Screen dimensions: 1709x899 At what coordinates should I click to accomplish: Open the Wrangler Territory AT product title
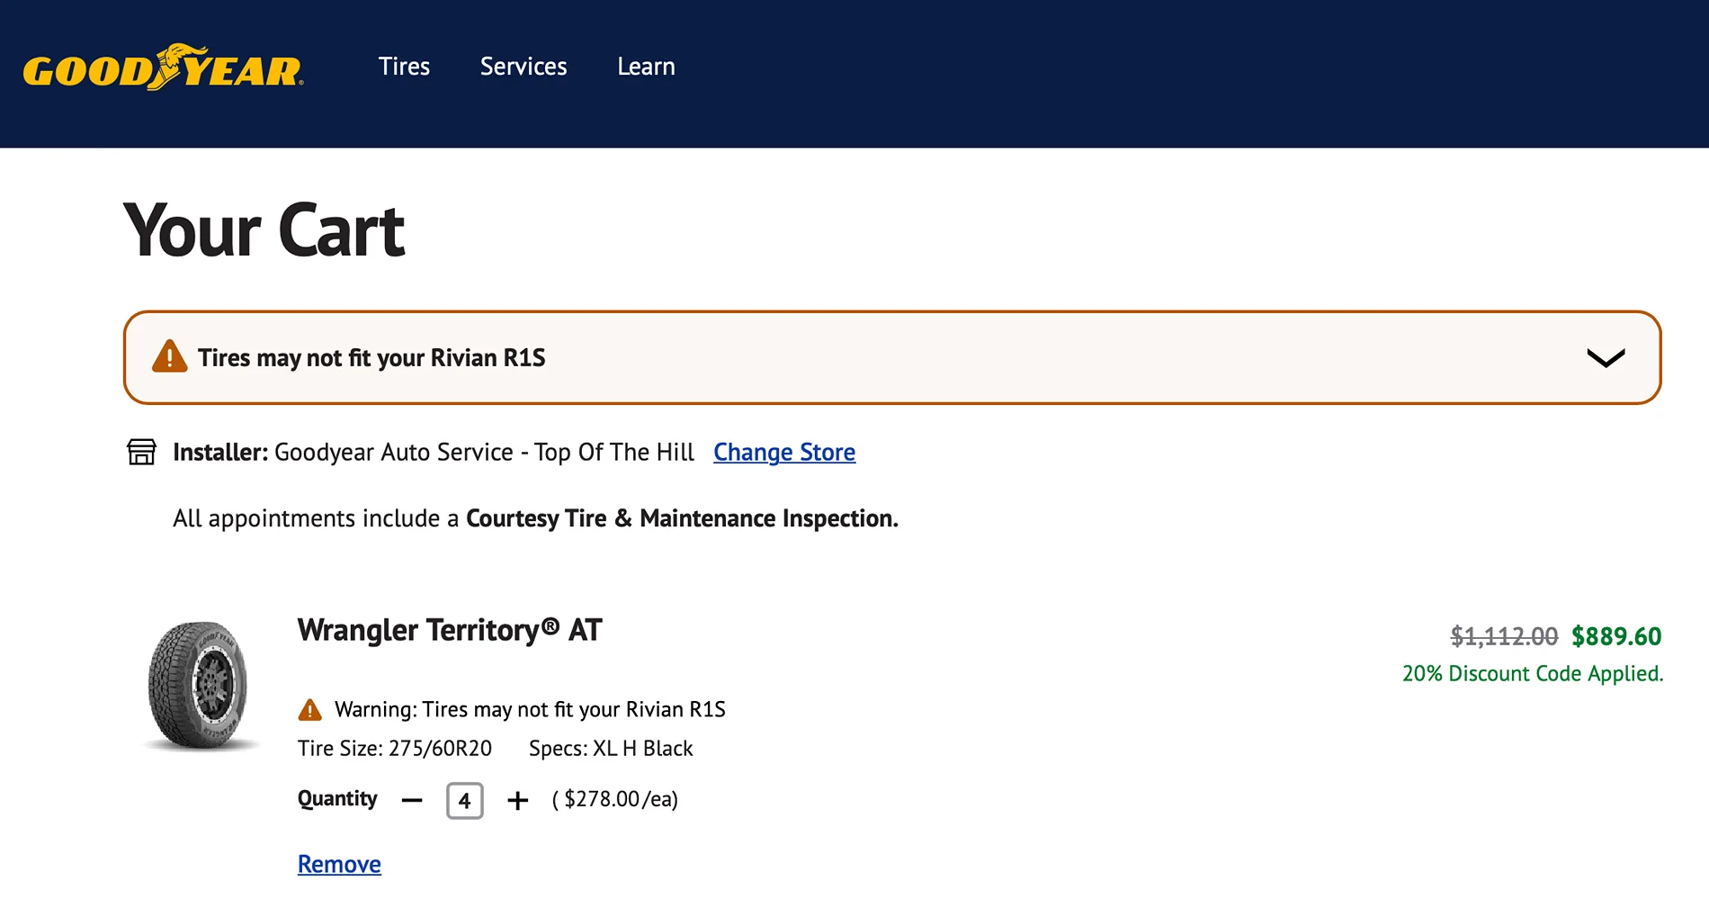450,630
